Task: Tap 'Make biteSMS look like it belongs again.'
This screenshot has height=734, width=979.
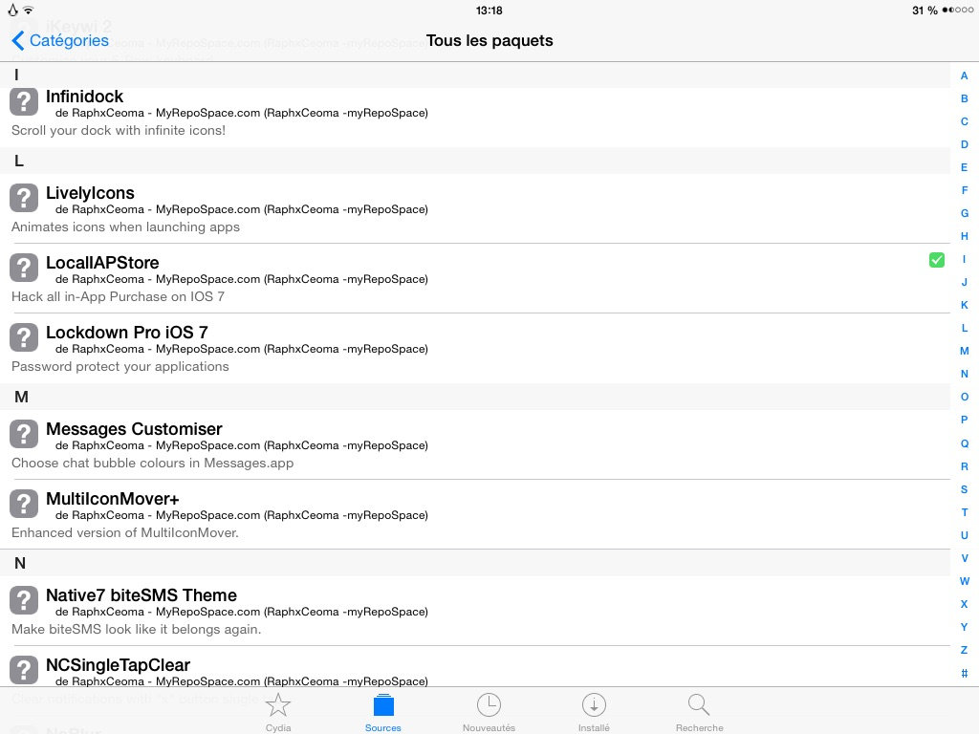Action: pyautogui.click(x=136, y=629)
